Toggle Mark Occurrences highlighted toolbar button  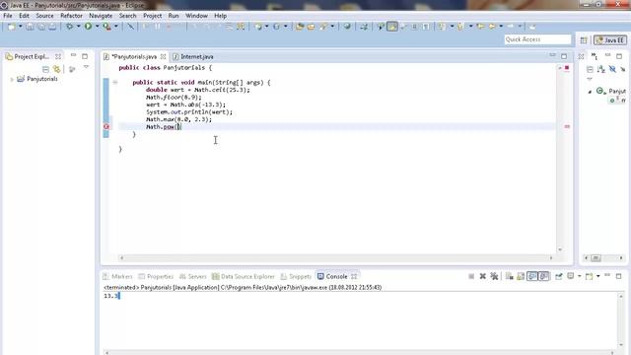392,27
